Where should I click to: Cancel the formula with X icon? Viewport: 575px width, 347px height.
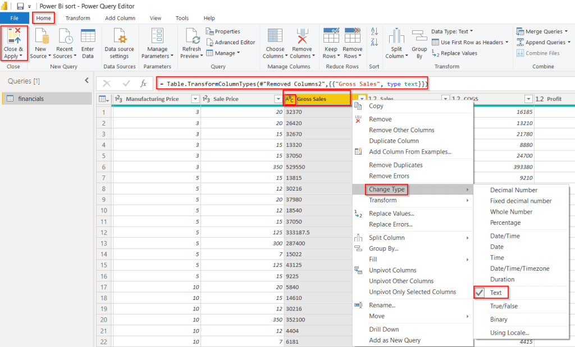click(107, 84)
